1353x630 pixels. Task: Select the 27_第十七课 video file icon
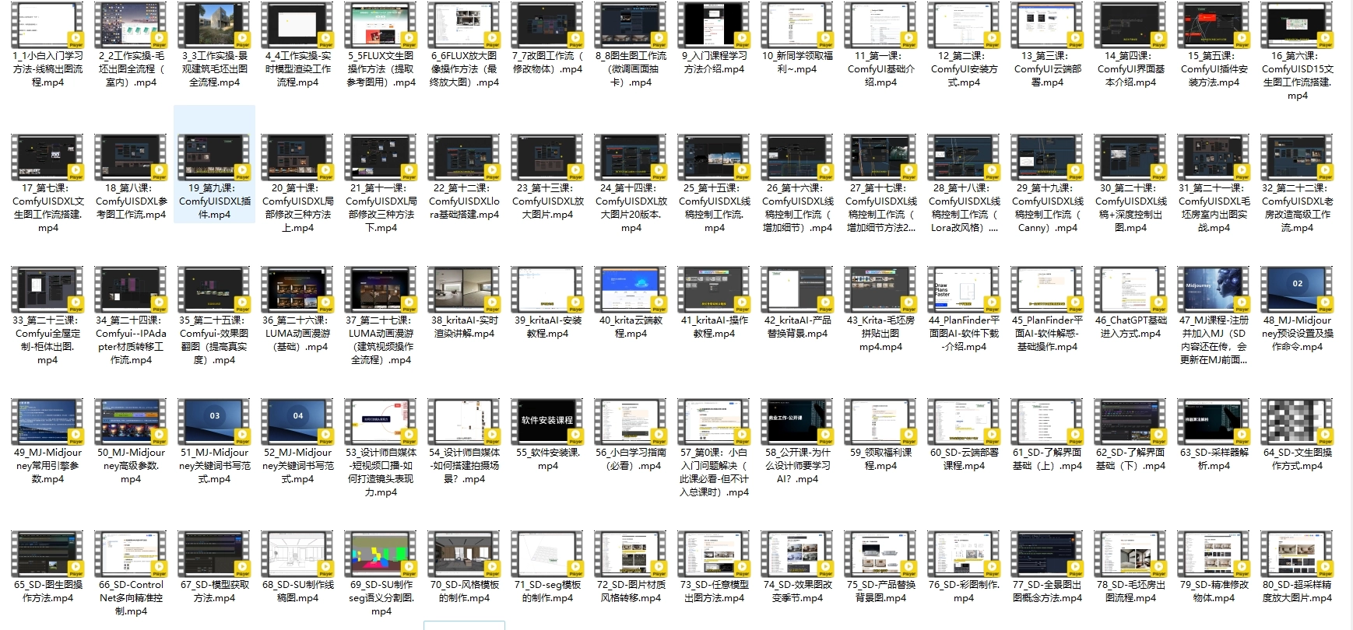[880, 158]
